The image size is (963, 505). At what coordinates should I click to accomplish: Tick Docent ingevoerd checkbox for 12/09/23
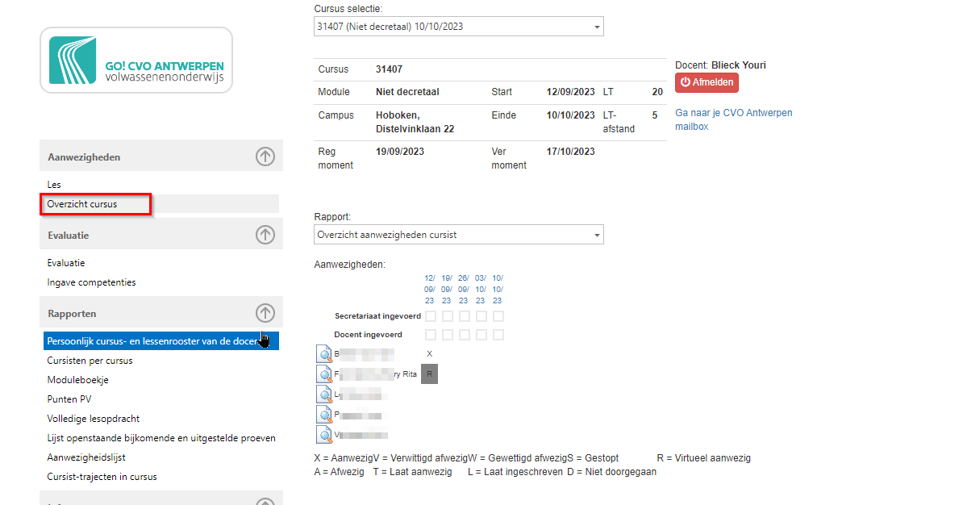431,335
